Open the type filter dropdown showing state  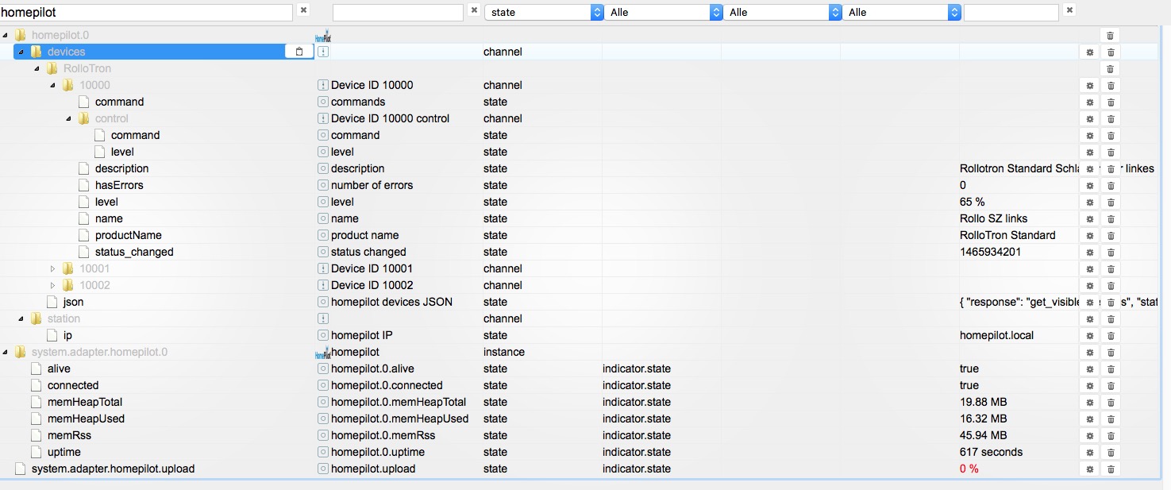pos(545,13)
